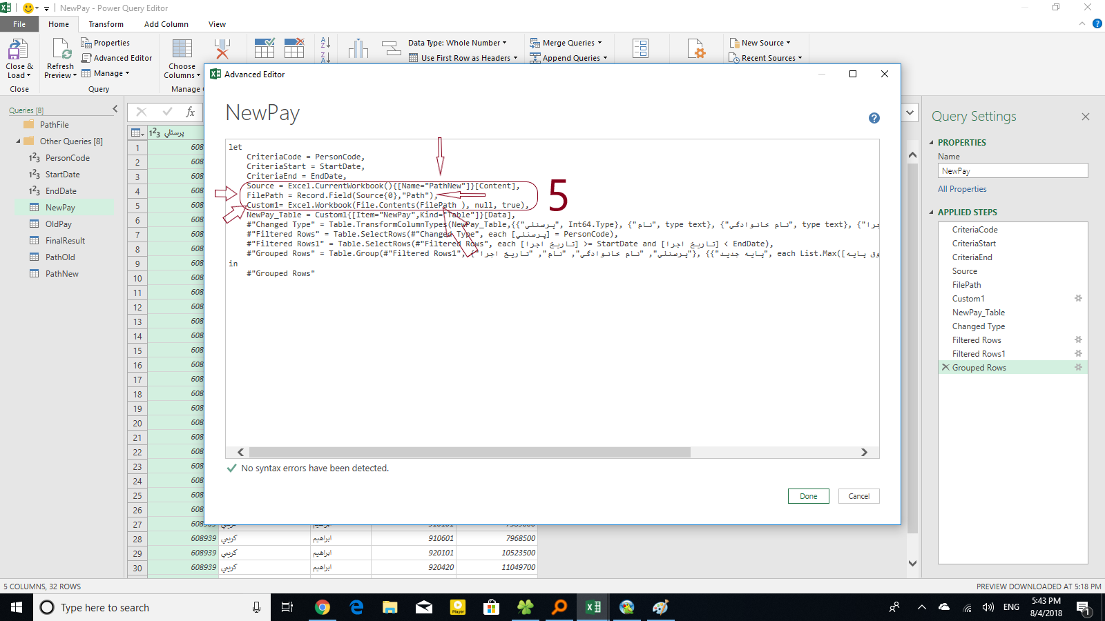This screenshot has height=621, width=1105.
Task: Open the Data Type Whole Number dropdown
Action: click(457, 43)
